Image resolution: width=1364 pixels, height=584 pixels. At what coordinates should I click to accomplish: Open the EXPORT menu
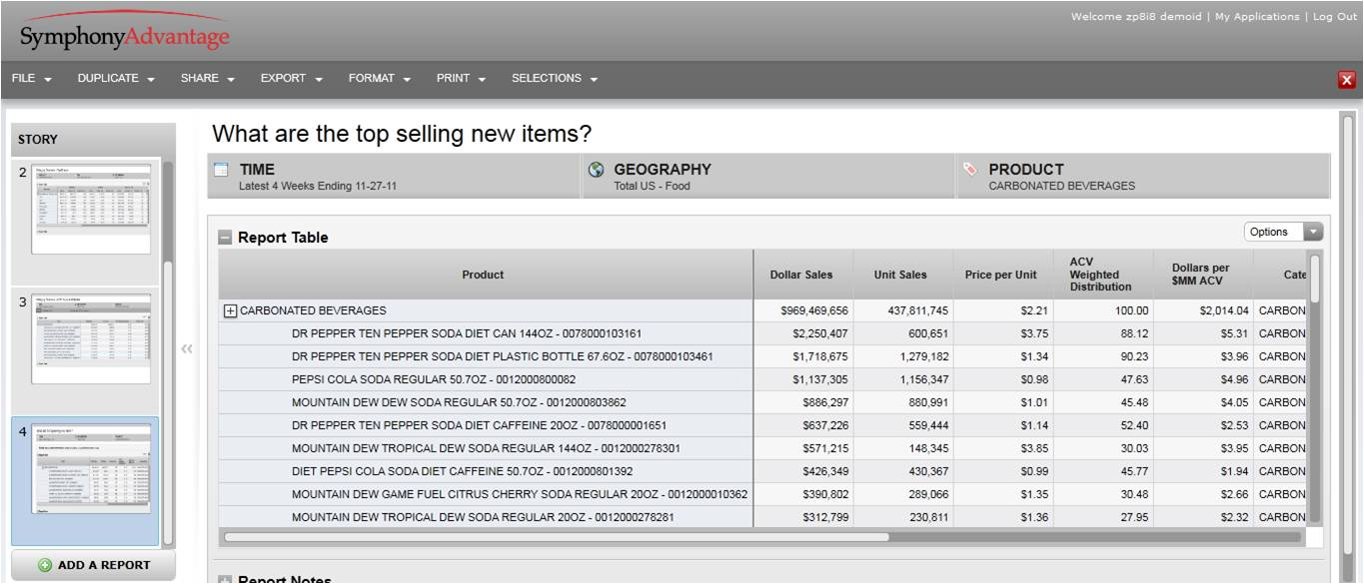pyautogui.click(x=292, y=79)
